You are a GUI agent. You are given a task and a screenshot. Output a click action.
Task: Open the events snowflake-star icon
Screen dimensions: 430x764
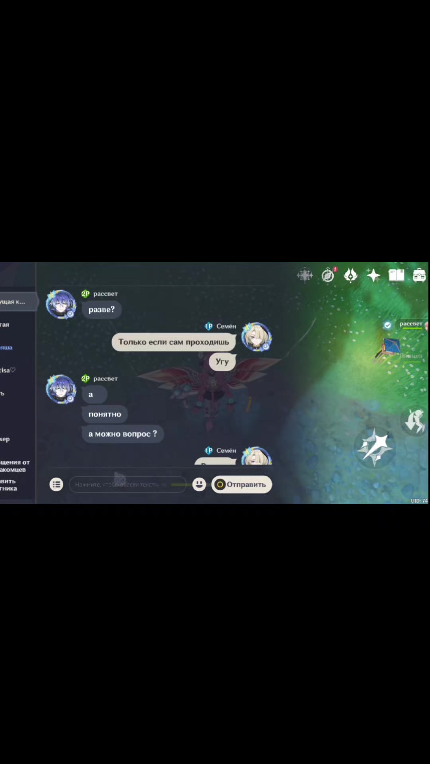click(305, 275)
